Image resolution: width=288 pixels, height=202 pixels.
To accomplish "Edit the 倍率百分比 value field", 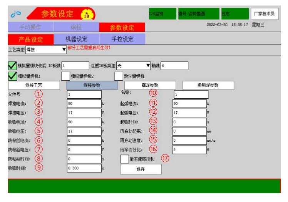I will (x=189, y=150).
